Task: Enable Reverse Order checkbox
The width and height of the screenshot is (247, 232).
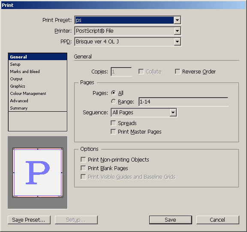Action: (178, 71)
